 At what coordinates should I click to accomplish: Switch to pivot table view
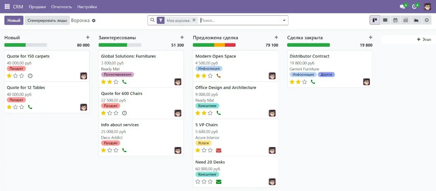pos(406,20)
